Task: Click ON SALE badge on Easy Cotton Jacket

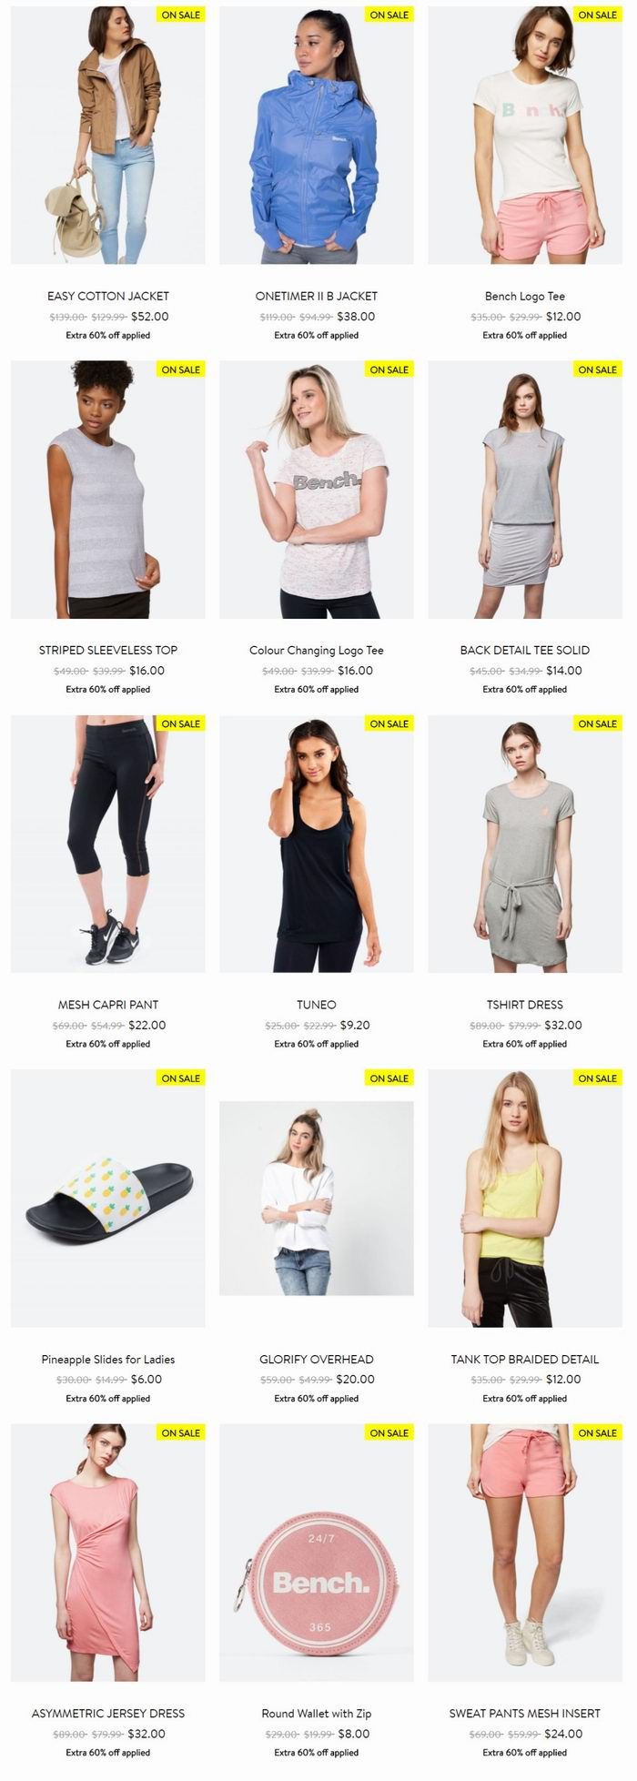Action: tap(181, 15)
